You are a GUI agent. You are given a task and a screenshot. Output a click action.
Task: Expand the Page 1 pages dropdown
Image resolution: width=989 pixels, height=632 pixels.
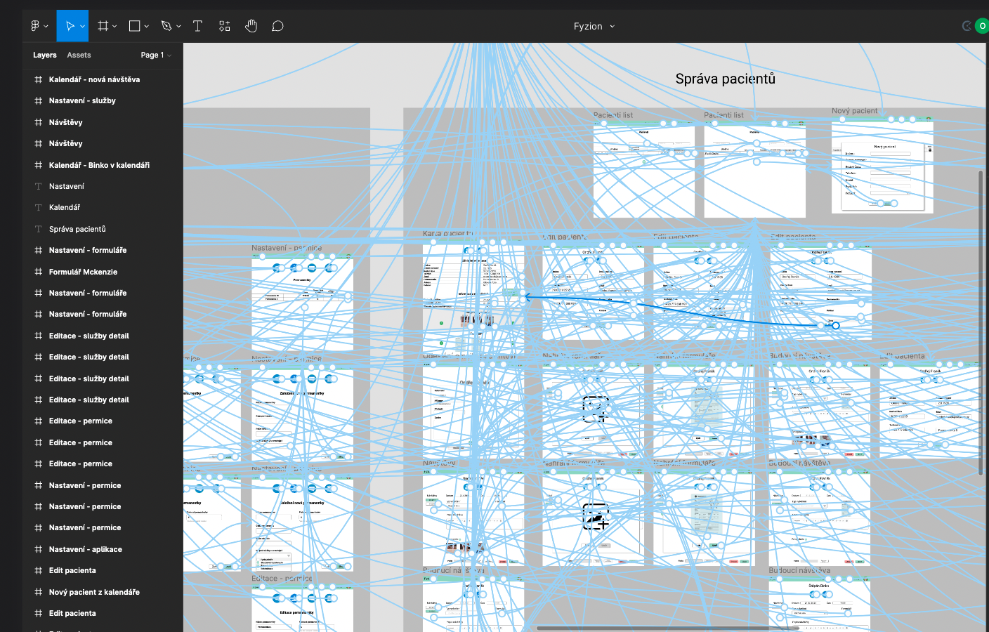pyautogui.click(x=155, y=55)
